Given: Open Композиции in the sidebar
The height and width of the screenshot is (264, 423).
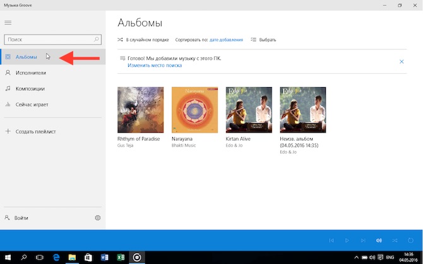Looking at the screenshot, I should click(x=53, y=88).
